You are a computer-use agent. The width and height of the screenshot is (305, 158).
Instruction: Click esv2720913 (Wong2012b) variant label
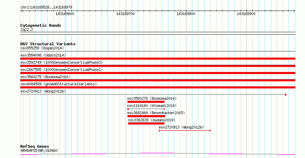tap(182, 127)
